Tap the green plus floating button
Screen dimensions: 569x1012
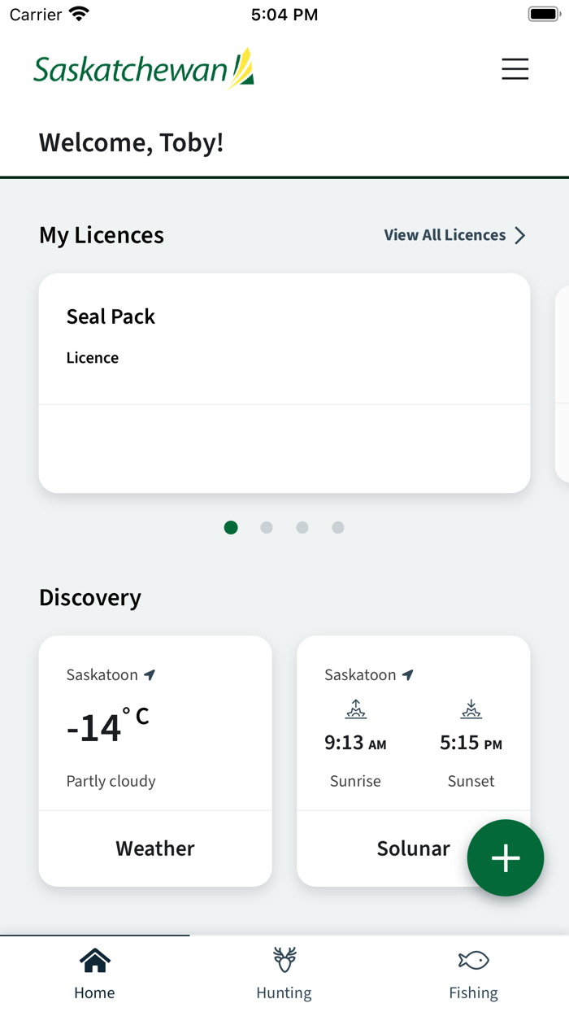[x=506, y=857]
